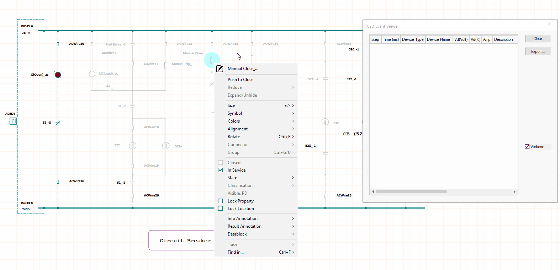Click the Device Name column header

pyautogui.click(x=438, y=39)
